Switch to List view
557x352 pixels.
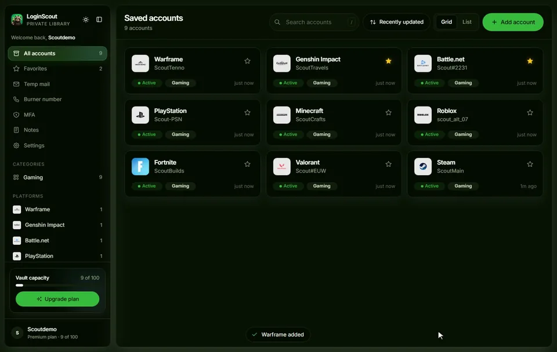pyautogui.click(x=466, y=22)
